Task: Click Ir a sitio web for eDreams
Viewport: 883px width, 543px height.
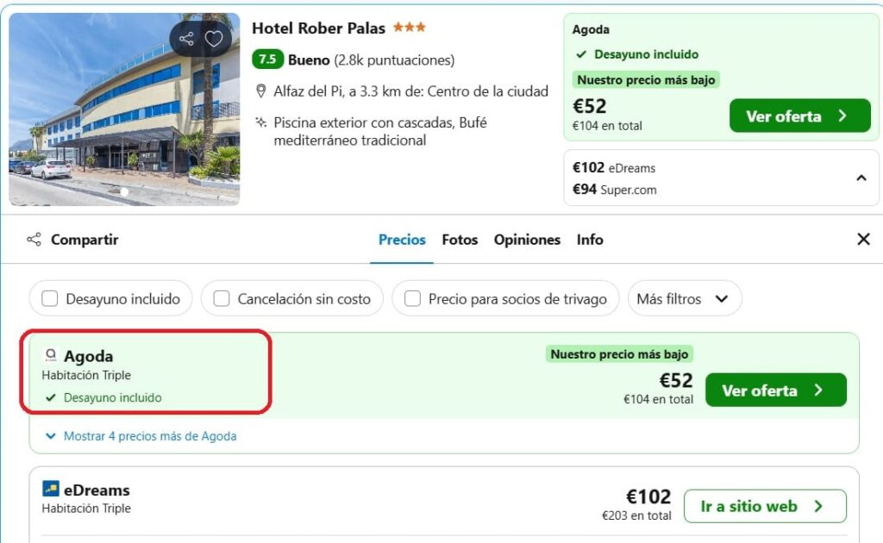Action: tap(765, 507)
